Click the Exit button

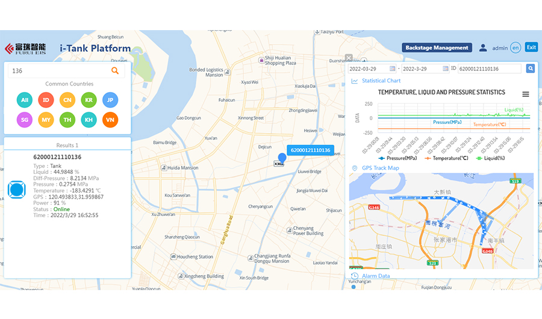[x=531, y=48]
